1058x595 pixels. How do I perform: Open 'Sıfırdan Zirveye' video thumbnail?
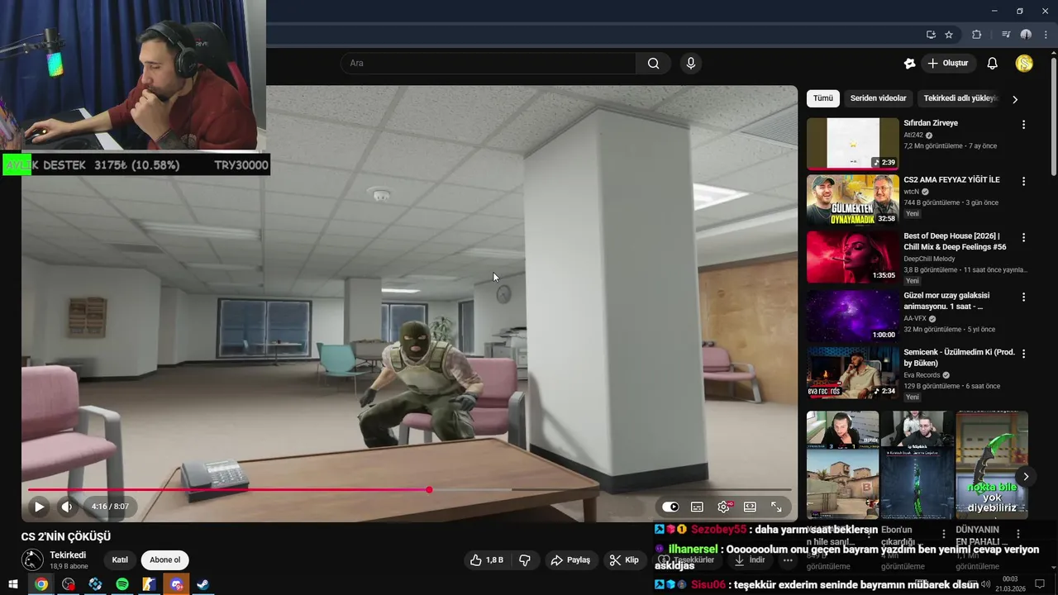[x=853, y=144]
